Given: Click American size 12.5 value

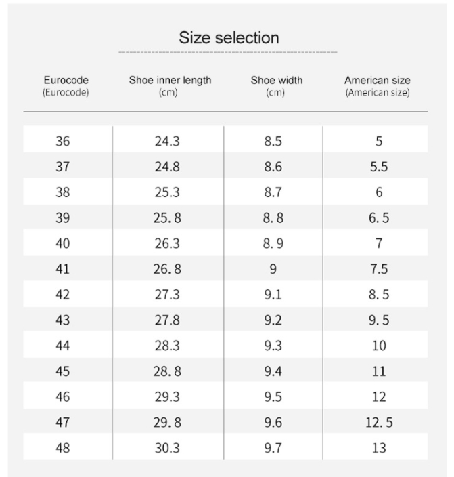Looking at the screenshot, I should 379,422.
